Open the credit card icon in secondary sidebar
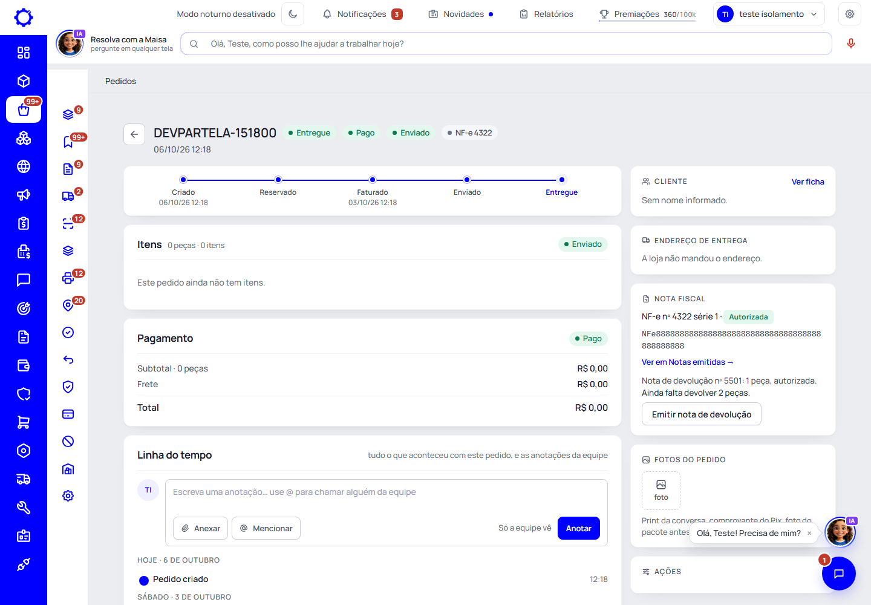 click(68, 414)
